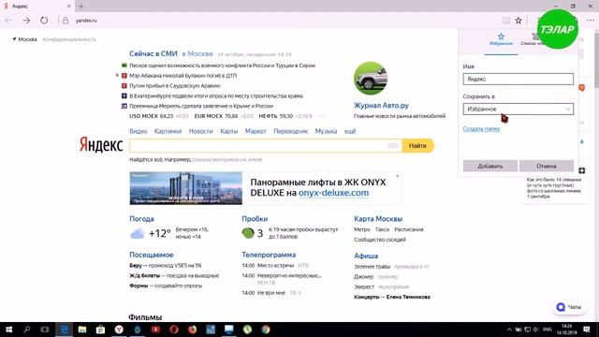Reload the page with the refresh icon

tap(44, 21)
